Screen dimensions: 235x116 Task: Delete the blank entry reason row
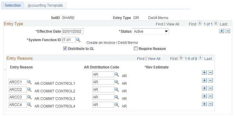(210, 73)
